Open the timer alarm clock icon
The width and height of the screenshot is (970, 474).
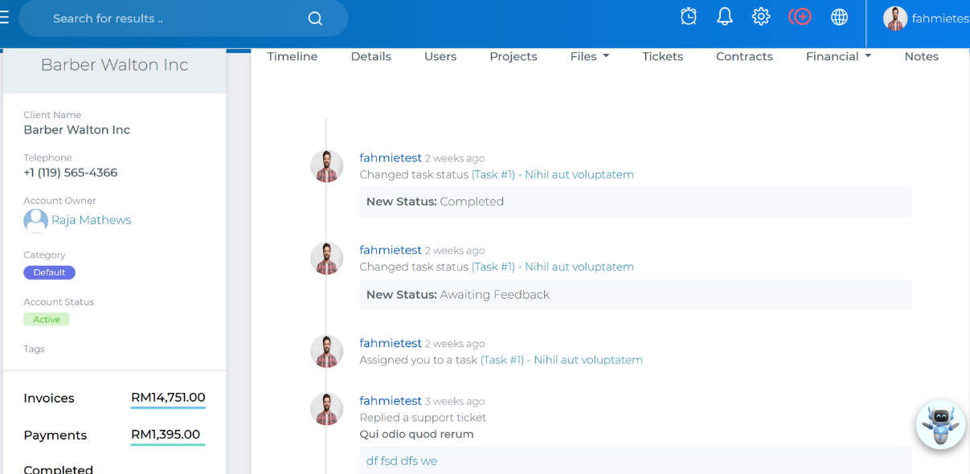(x=689, y=17)
